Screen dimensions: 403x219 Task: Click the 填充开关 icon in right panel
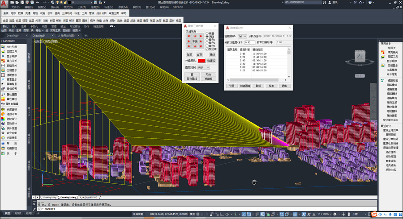(383, 52)
